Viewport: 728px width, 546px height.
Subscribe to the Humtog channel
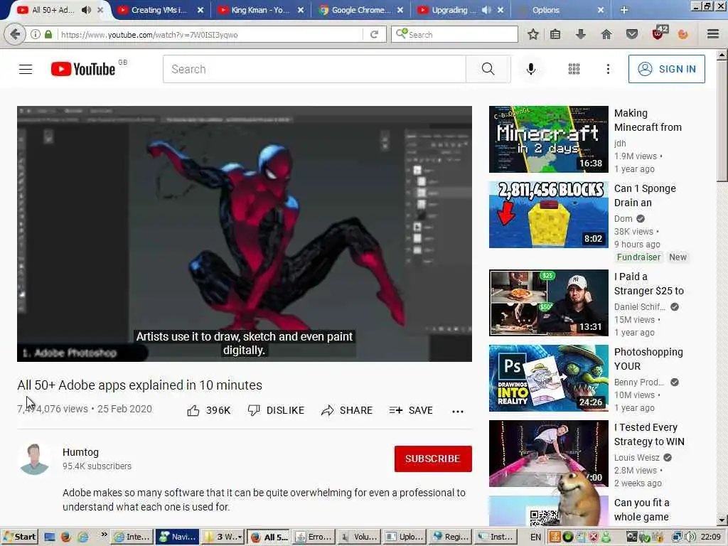(433, 459)
